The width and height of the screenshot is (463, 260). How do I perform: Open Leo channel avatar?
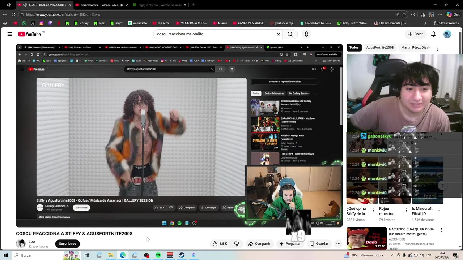[21, 244]
